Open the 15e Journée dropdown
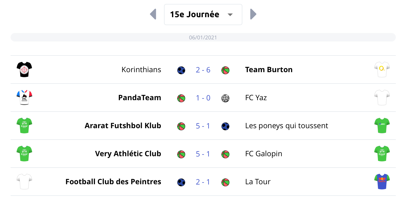Image resolution: width=404 pixels, height=203 pixels. tap(203, 15)
